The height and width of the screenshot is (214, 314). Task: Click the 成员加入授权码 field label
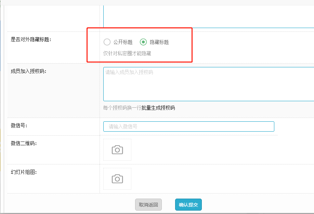pos(28,71)
